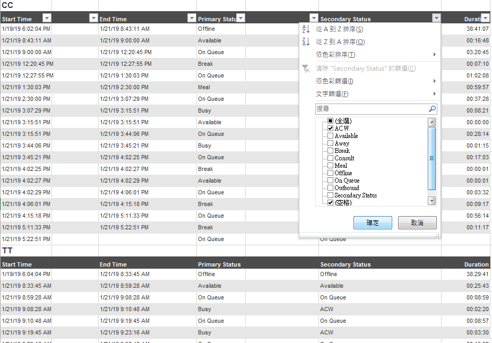
Task: Expand 依色彩篩選 filter by color submenu
Action: point(435,81)
